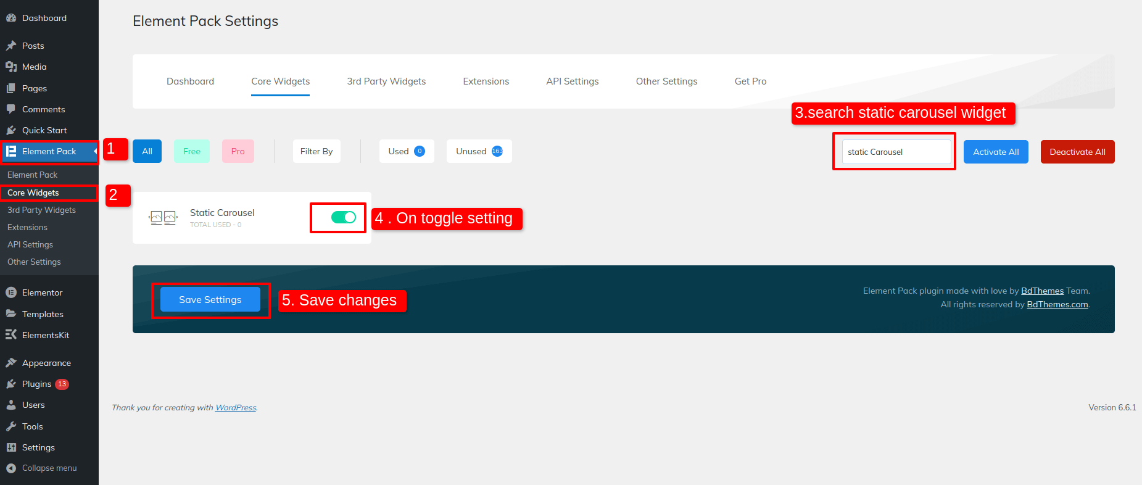Show only Pro widgets filter
Image resolution: width=1142 pixels, height=485 pixels.
pyautogui.click(x=238, y=151)
